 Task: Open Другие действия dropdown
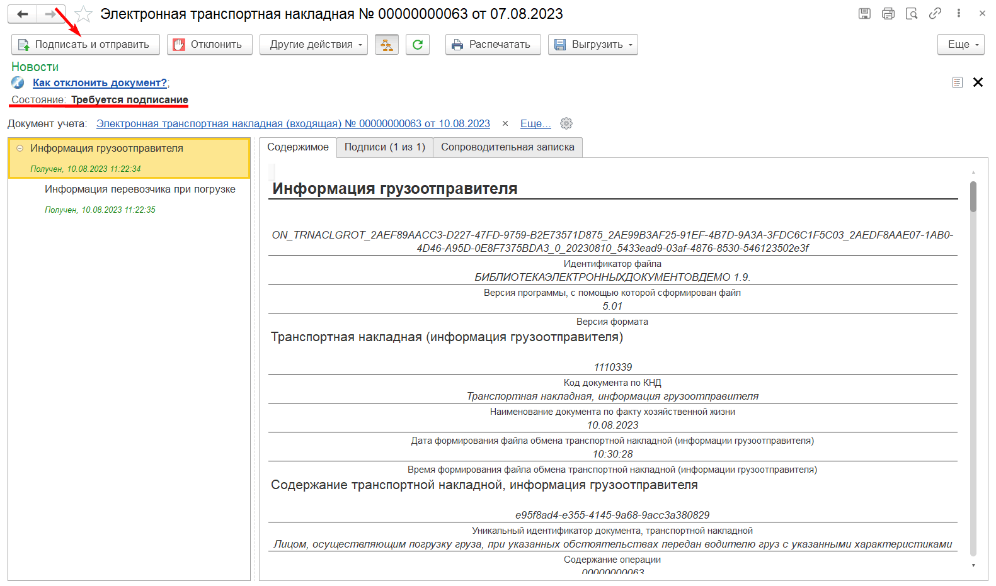[314, 45]
